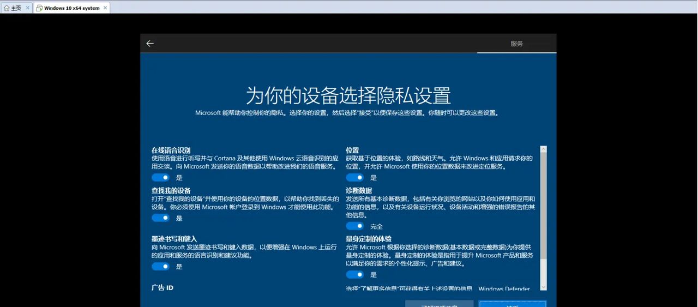
Task: Click the 是 label under 查找我的设备
Action: point(179,218)
